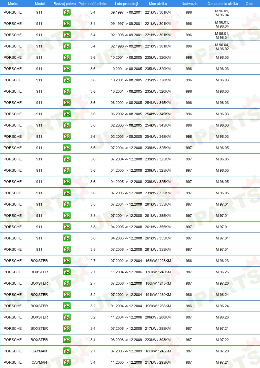Click fuel icon in Boxster 191kW / 260KM row
This screenshot has height=368, width=260.
(x=67, y=295)
